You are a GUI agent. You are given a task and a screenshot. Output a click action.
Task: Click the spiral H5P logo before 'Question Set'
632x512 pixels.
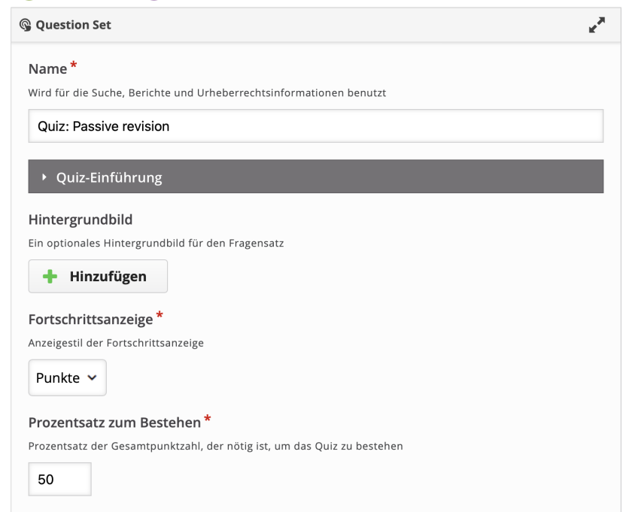pos(25,25)
